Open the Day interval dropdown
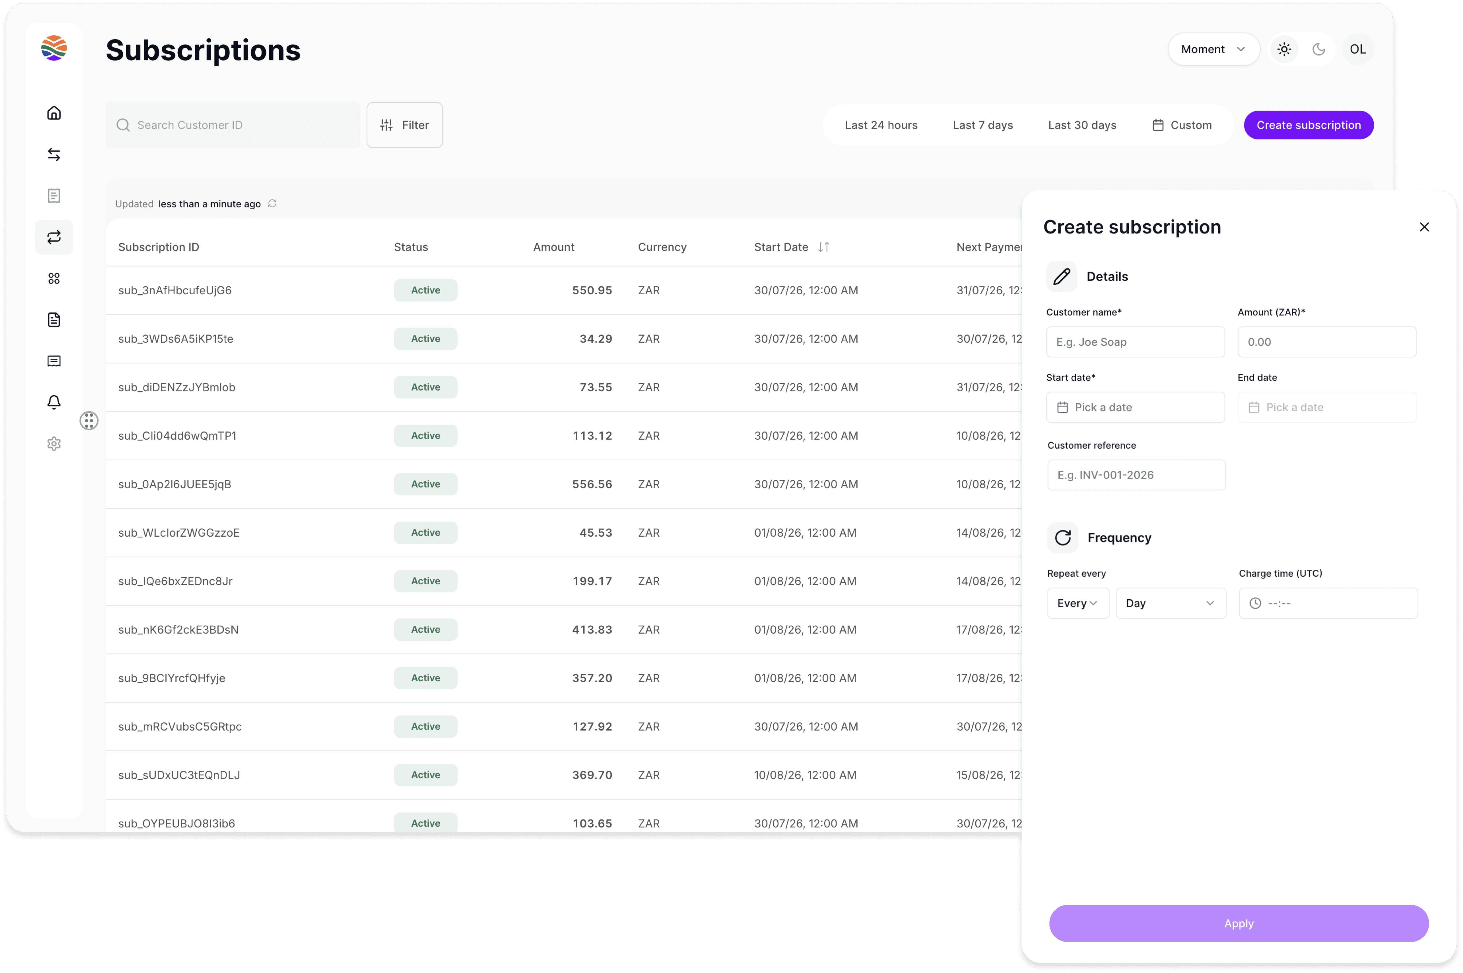Image resolution: width=1463 pixels, height=973 pixels. [1171, 603]
